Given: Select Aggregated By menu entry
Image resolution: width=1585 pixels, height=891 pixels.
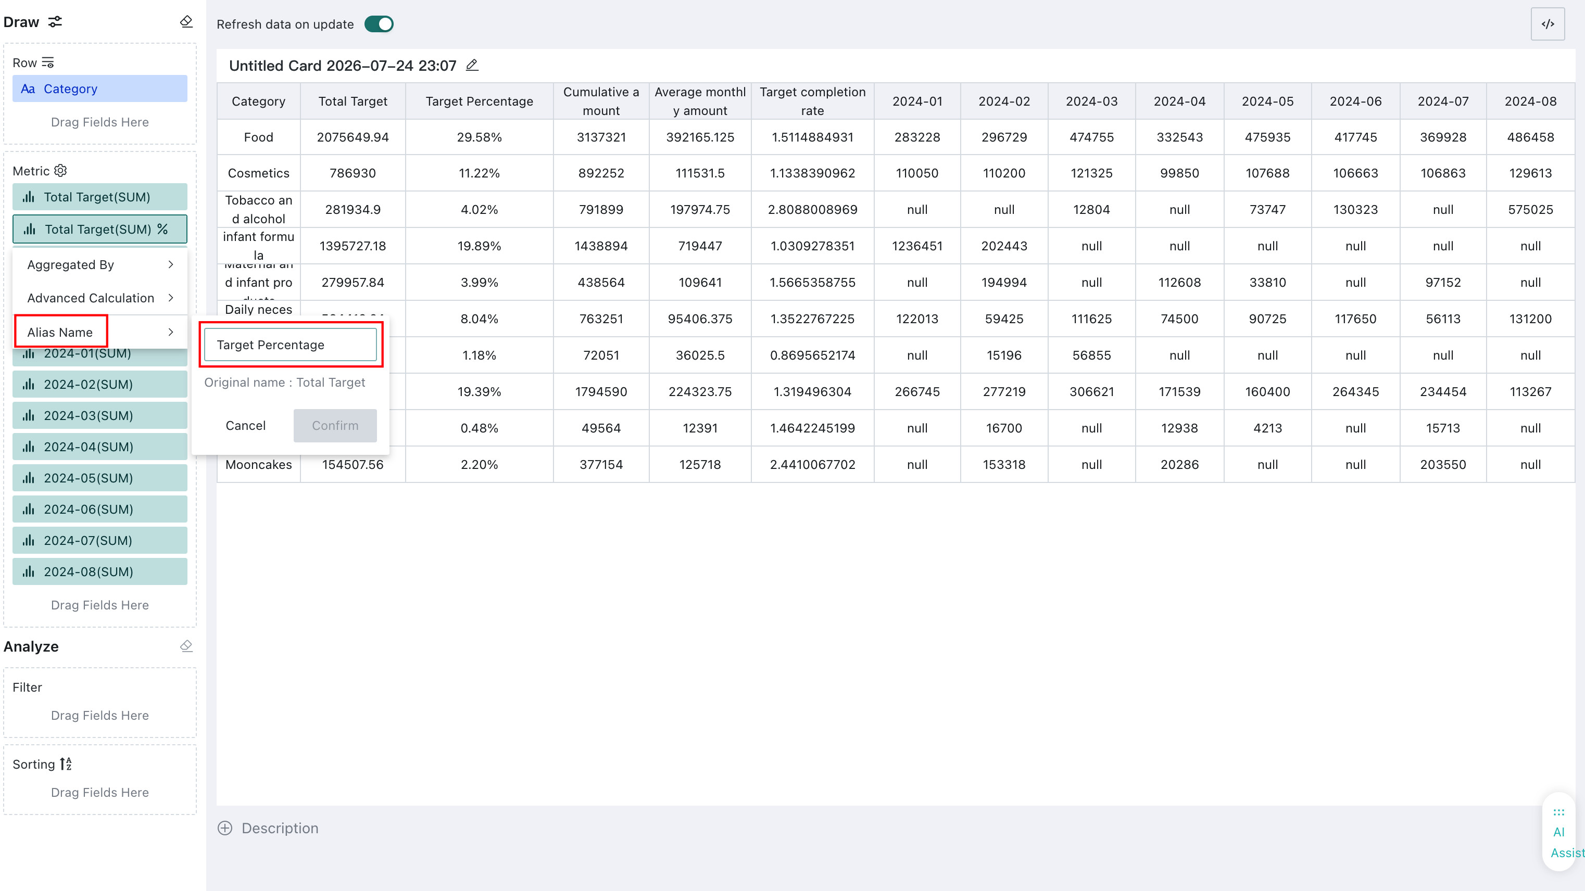Looking at the screenshot, I should pos(99,264).
